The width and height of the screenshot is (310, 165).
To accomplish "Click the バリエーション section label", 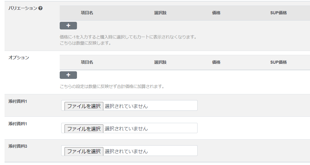I will pyautogui.click(x=22, y=8).
